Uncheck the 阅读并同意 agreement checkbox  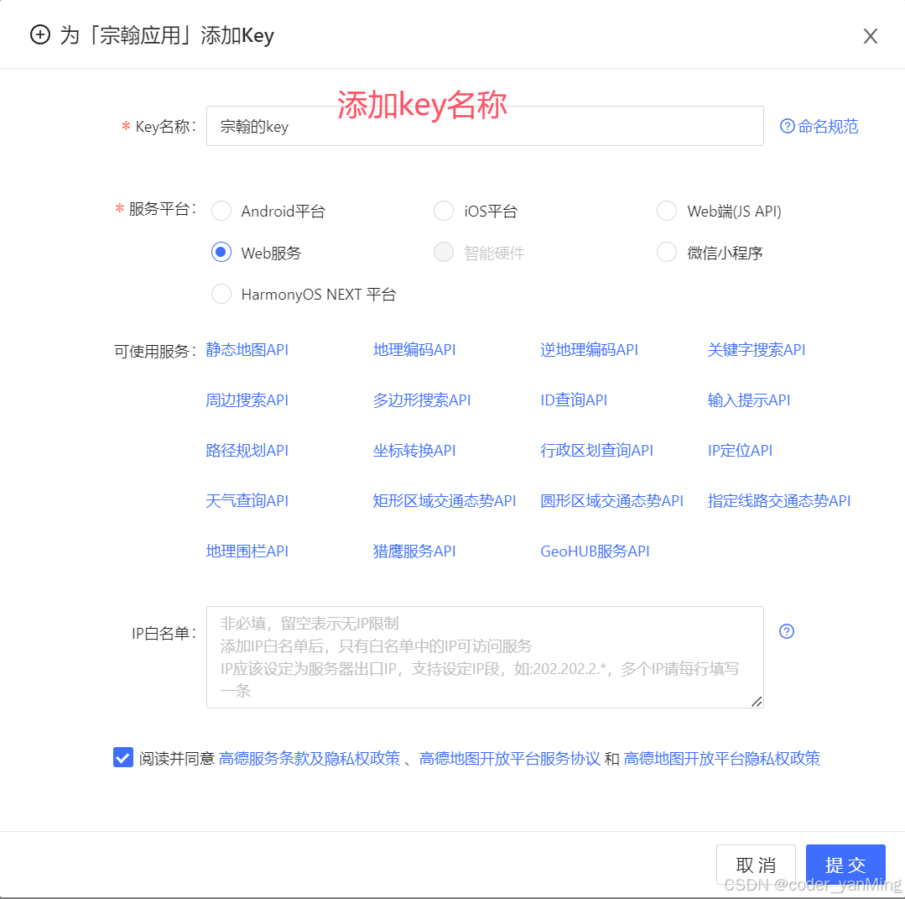coord(123,757)
